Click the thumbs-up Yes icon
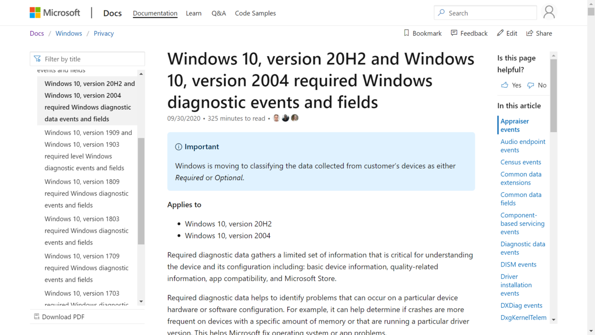The width and height of the screenshot is (595, 335). pyautogui.click(x=505, y=85)
